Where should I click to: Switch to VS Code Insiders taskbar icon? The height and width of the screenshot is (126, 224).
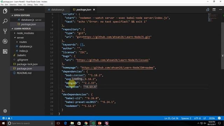(93, 123)
